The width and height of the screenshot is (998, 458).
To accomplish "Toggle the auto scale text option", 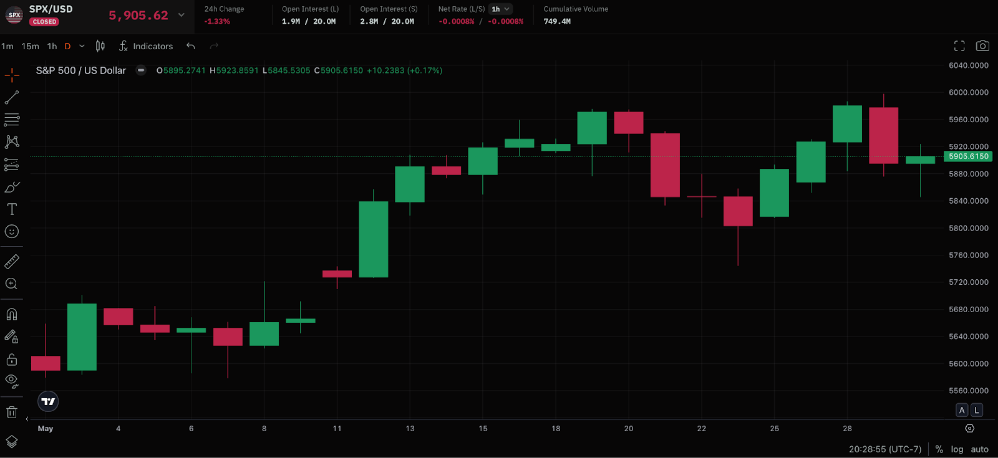I will (x=979, y=449).
